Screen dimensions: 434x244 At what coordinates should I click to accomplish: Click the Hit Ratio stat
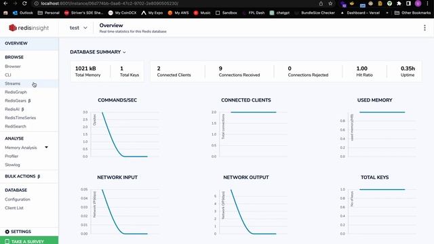point(364,71)
